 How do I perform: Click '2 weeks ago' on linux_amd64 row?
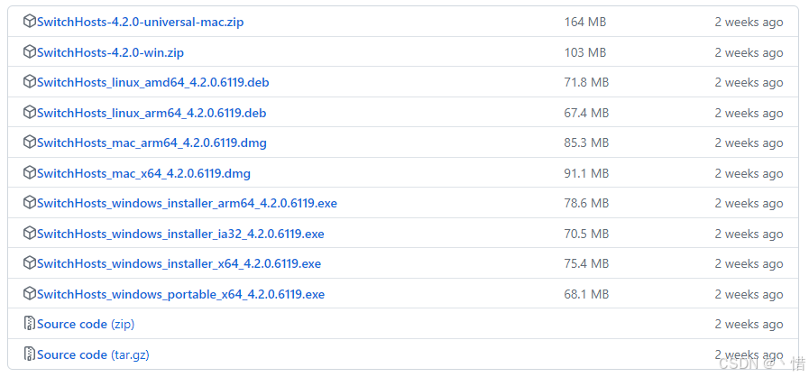[x=749, y=82]
